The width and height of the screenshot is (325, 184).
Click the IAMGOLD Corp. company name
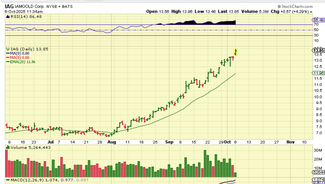point(30,6)
